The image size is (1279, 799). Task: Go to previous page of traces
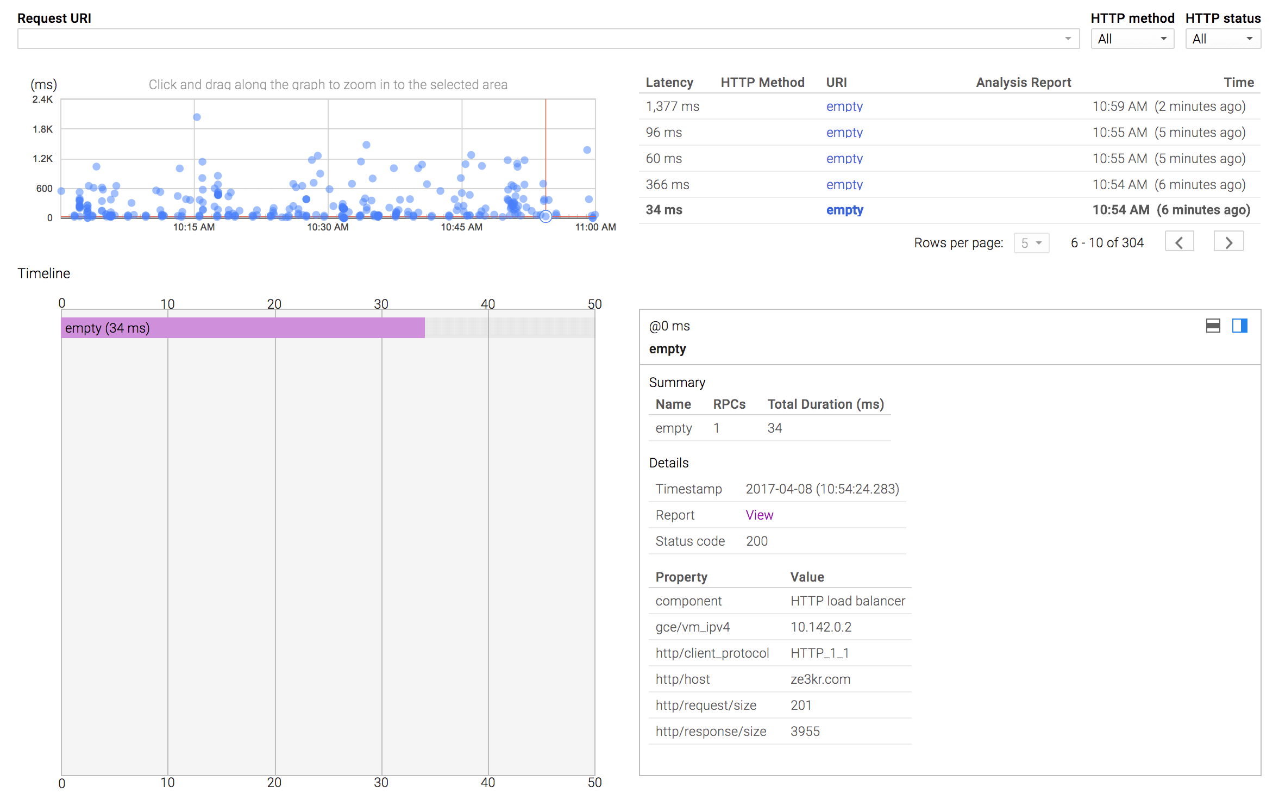tap(1179, 242)
